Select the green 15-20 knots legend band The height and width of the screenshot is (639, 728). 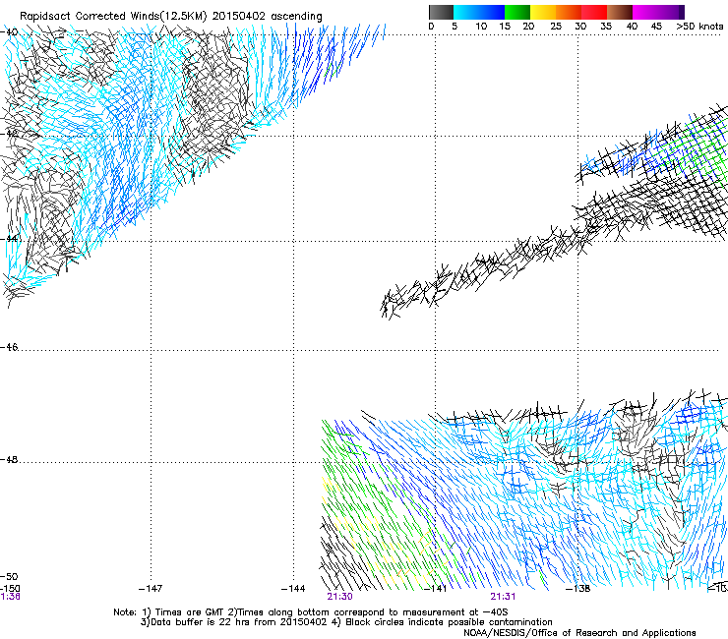click(517, 12)
